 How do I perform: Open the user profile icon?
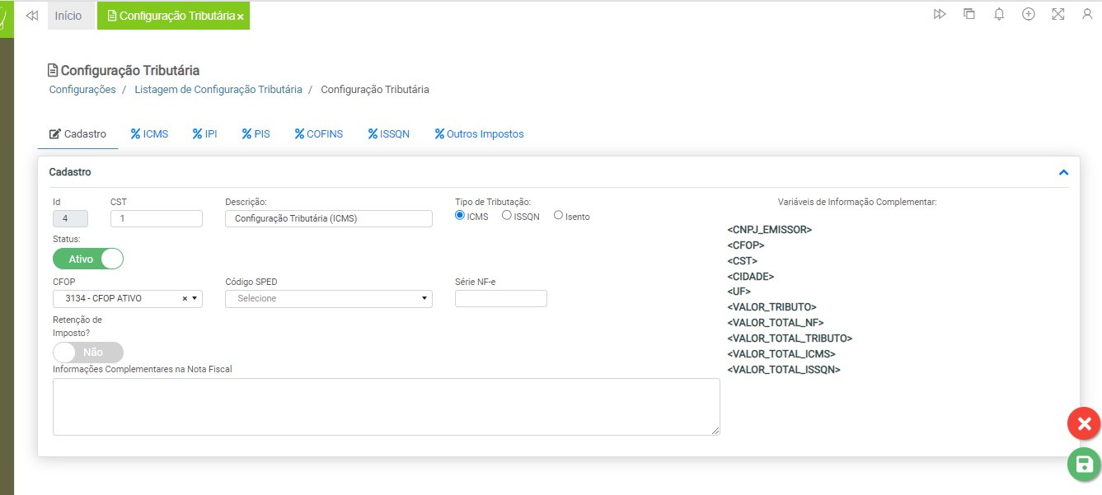1087,14
